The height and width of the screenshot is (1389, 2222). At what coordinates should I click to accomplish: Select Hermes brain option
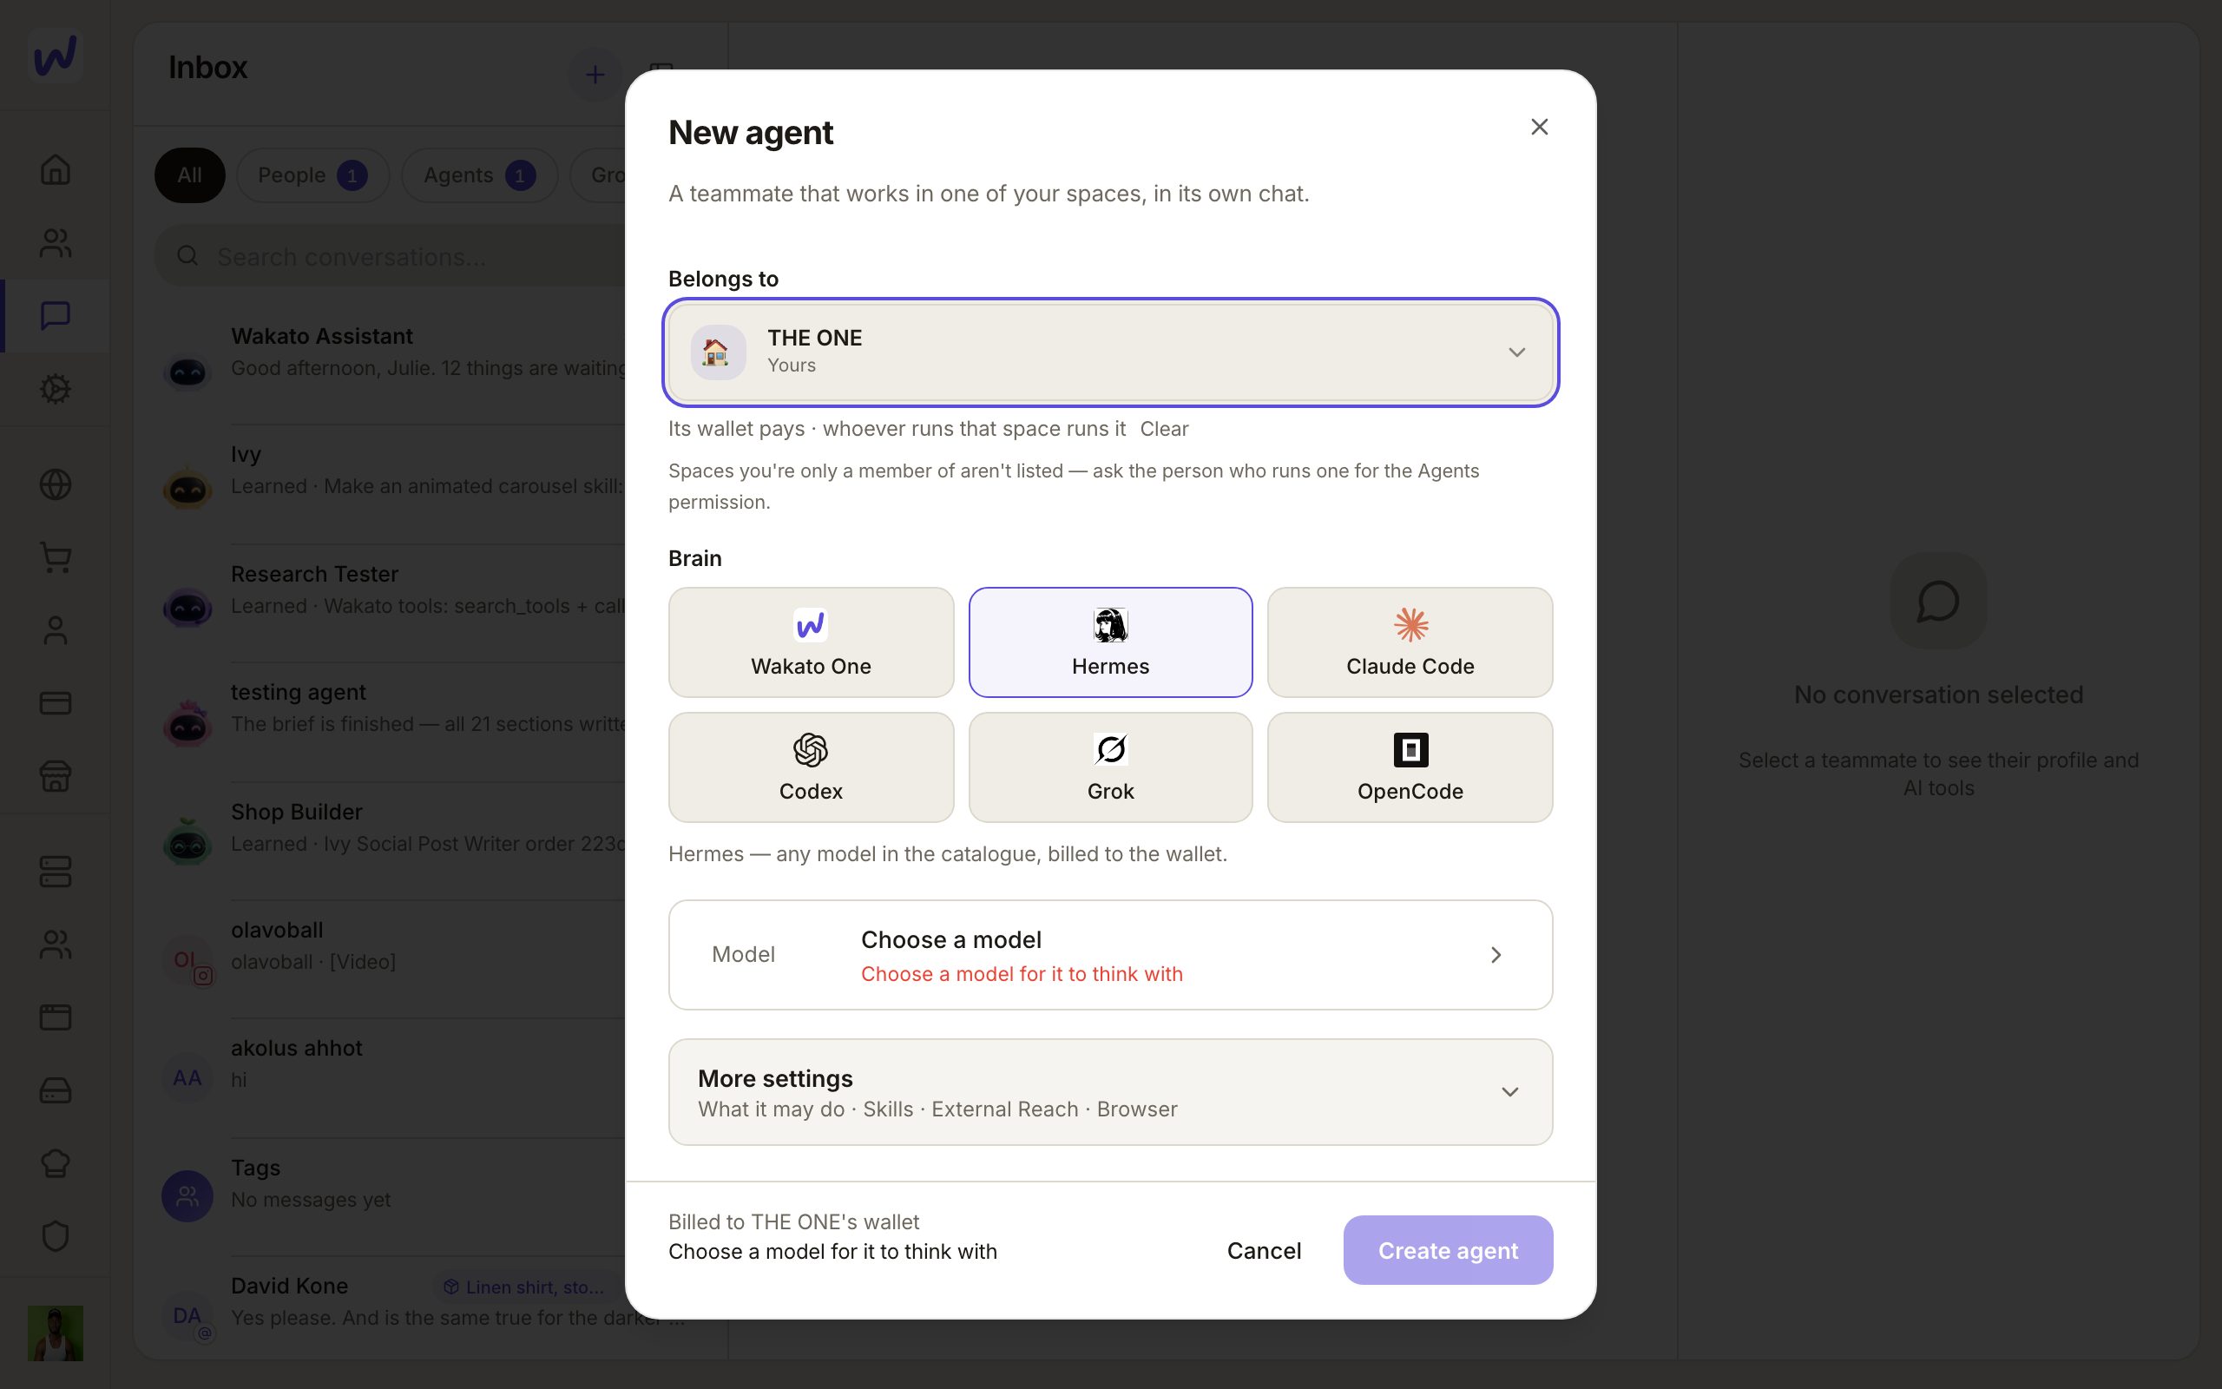(1110, 642)
